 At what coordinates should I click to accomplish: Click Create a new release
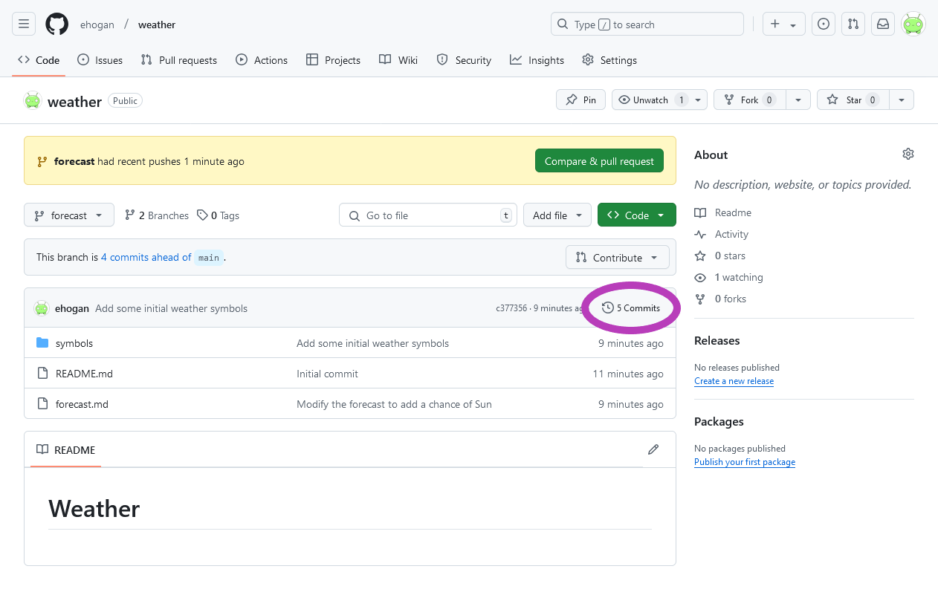pyautogui.click(x=734, y=381)
